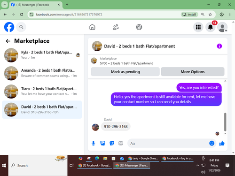Open the Facebook logo home link

(9, 27)
